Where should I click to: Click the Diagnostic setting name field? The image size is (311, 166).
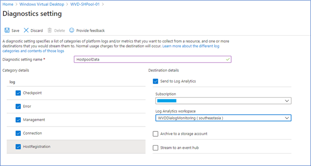pyautogui.click(x=153, y=59)
